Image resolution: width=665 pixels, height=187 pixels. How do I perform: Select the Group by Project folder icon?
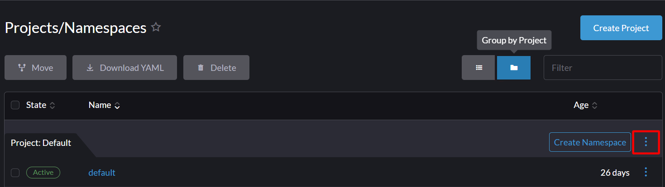514,68
